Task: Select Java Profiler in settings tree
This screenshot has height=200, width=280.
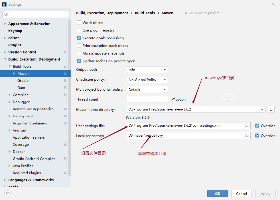Action: click(x=23, y=166)
